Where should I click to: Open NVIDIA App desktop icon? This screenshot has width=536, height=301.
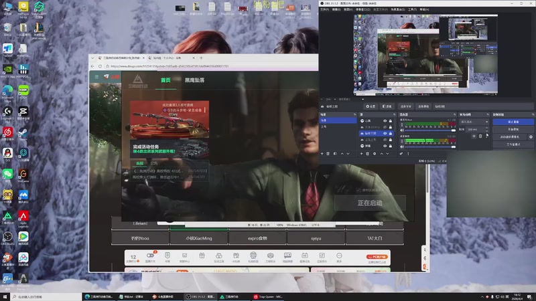point(7,71)
